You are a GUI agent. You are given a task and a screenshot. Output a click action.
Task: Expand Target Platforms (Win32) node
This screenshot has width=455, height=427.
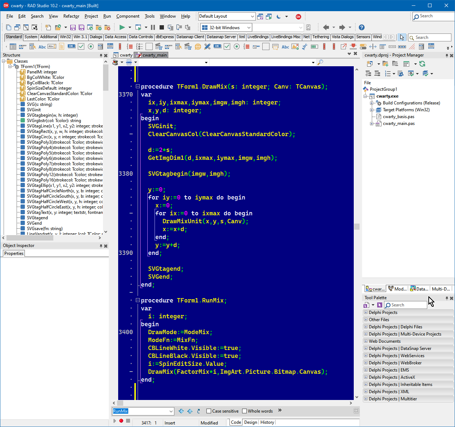click(x=372, y=110)
